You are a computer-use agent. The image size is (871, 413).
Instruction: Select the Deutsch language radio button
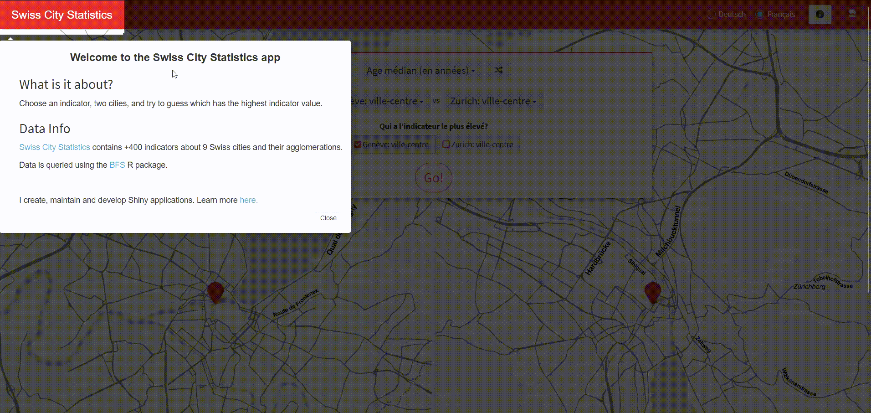pos(711,15)
